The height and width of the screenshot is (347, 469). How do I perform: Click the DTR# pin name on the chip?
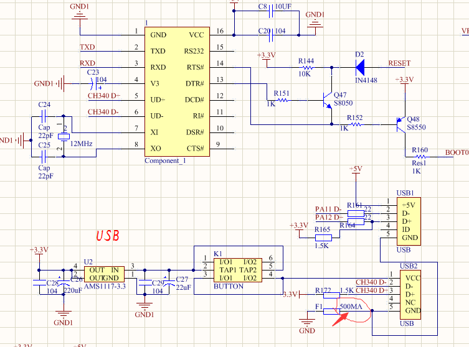click(x=195, y=83)
